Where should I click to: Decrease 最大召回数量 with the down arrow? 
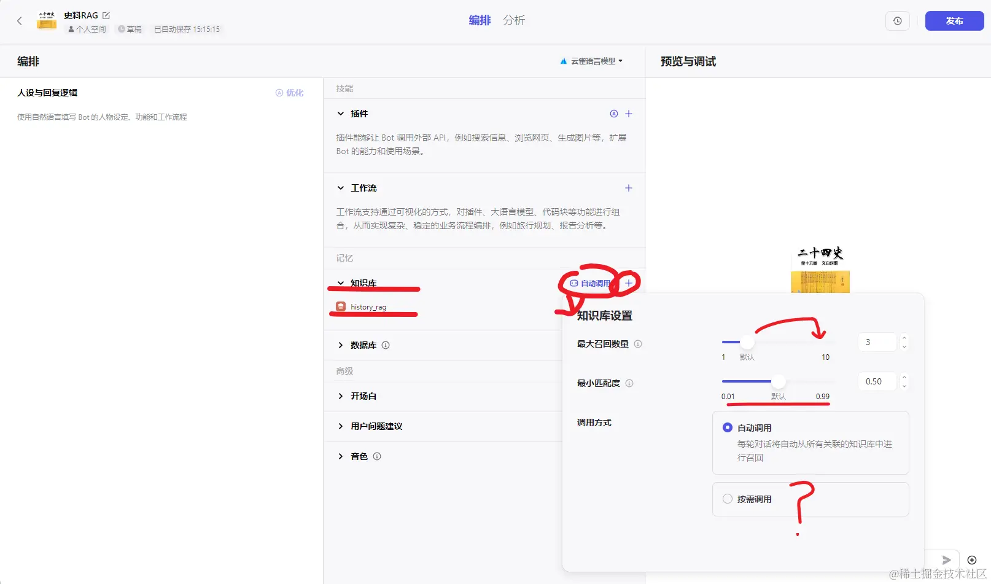(904, 346)
